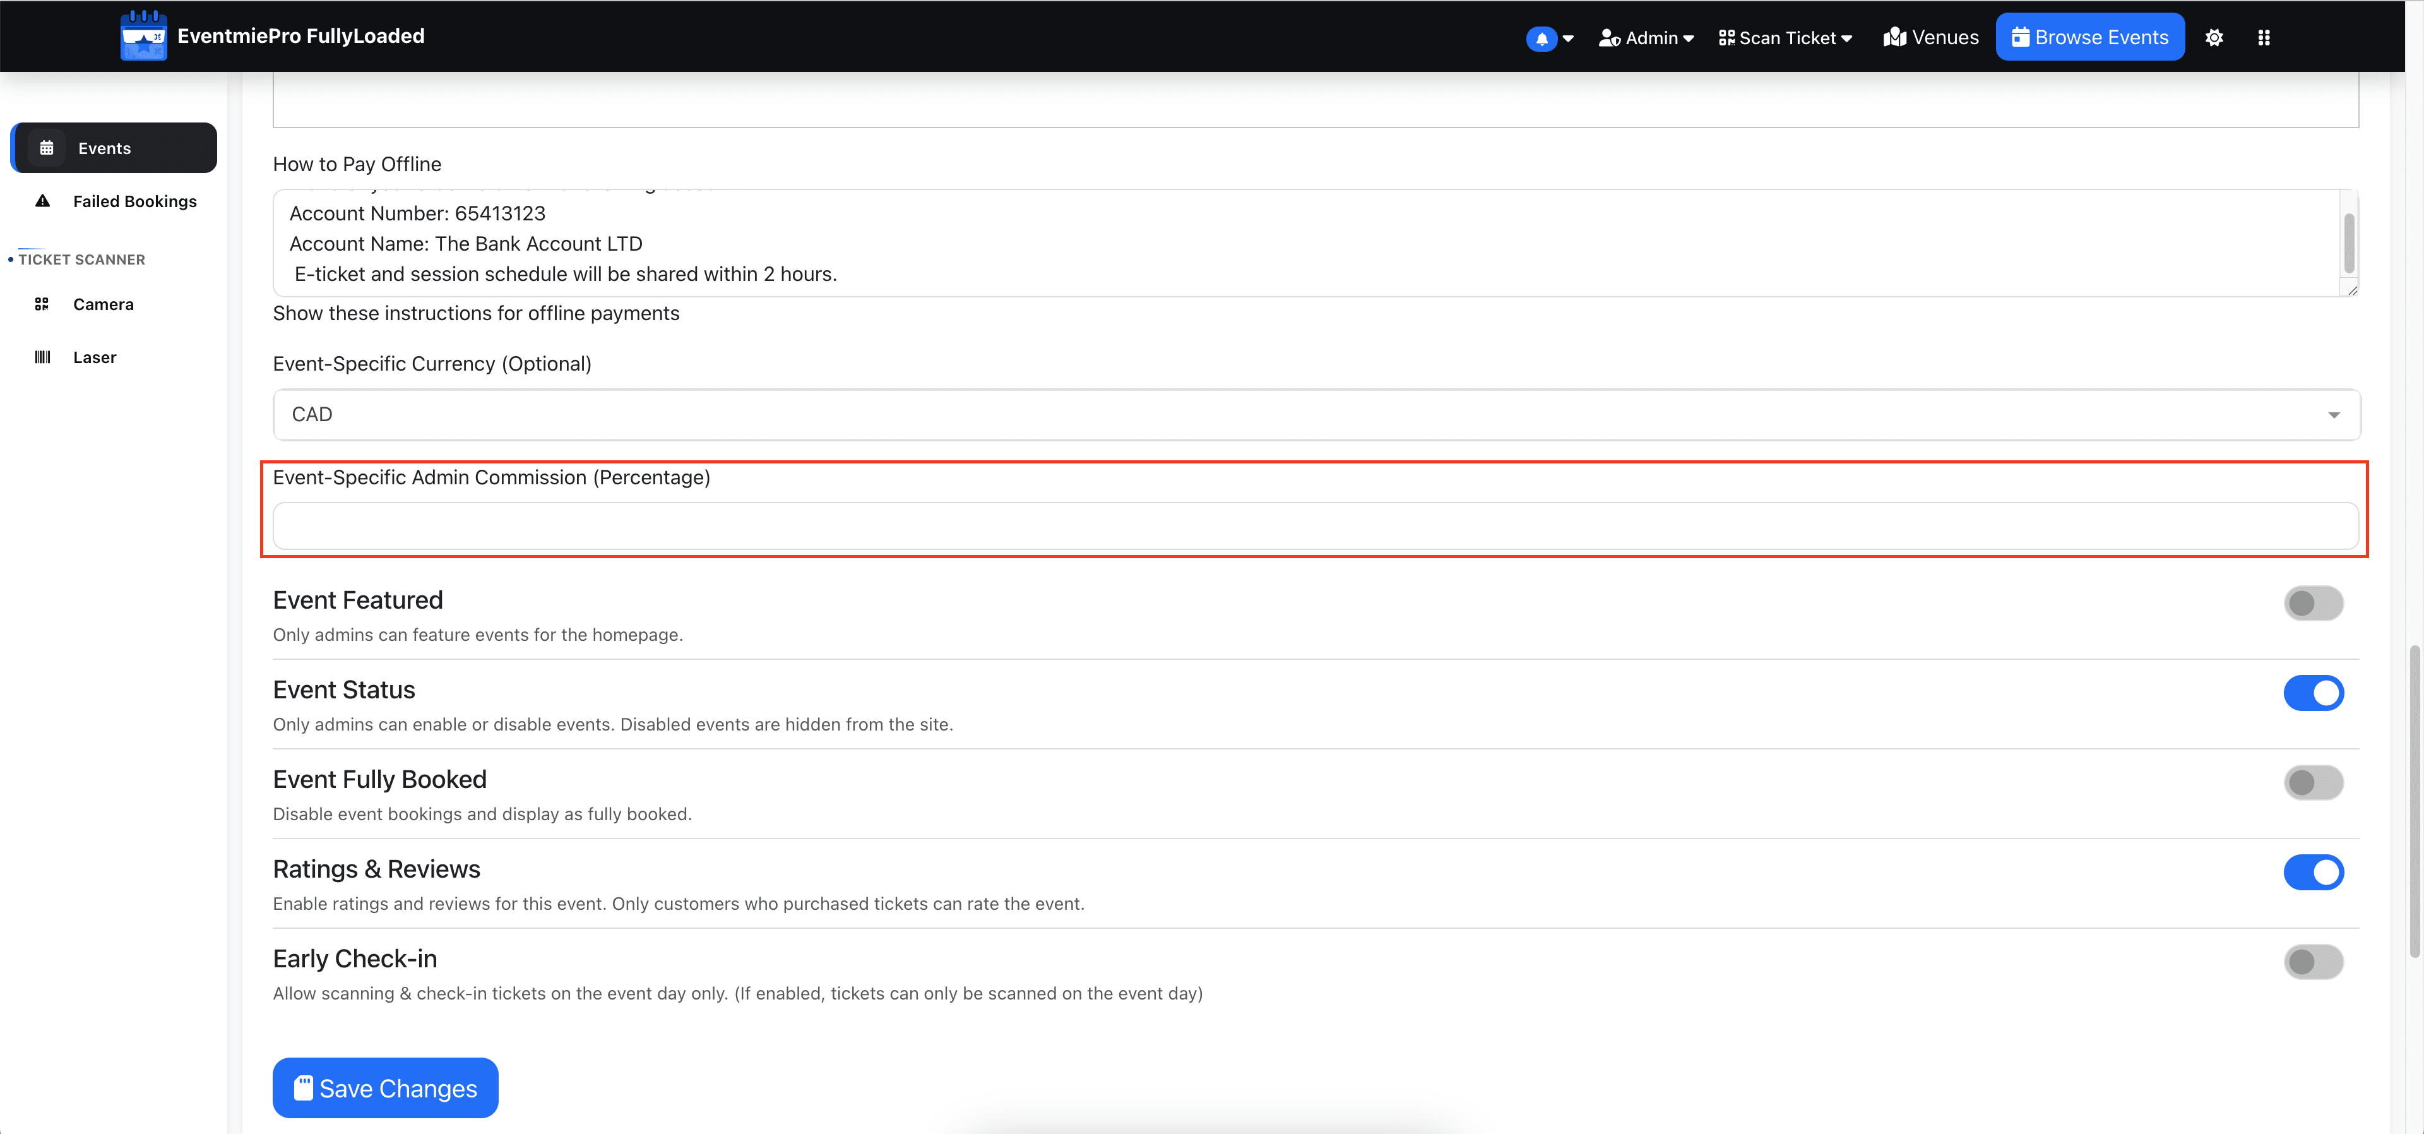Click the Admin user icon
The image size is (2424, 1134).
tap(1609, 39)
